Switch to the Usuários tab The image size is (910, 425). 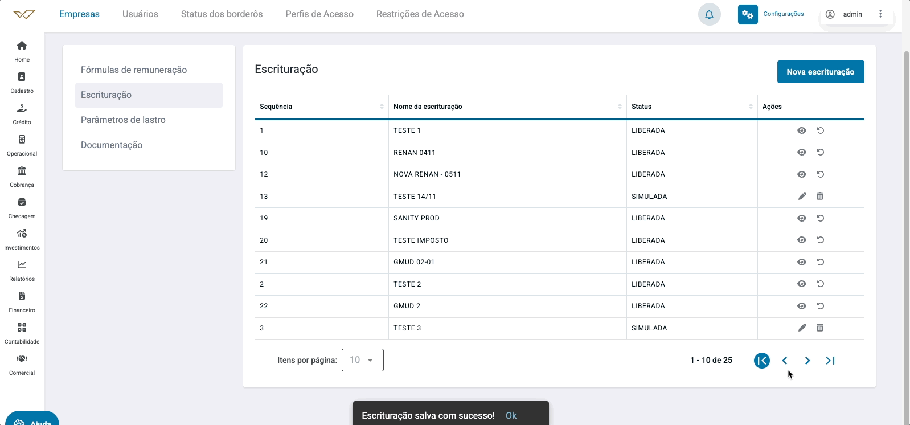140,14
